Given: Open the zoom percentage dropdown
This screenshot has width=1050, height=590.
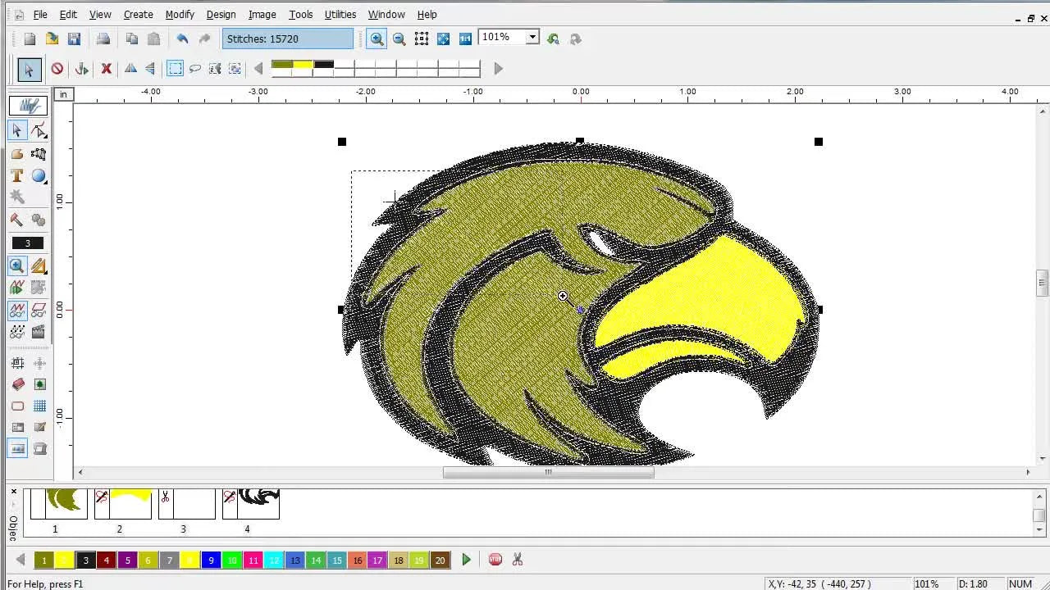Looking at the screenshot, I should (x=532, y=37).
